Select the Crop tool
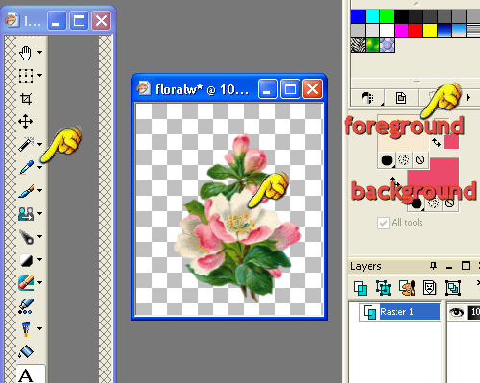Screen dimensions: 480x383 (26, 99)
